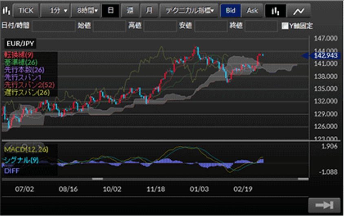Click the 基準線(26) legend entry
This screenshot has width=344, height=216.
(x=21, y=62)
